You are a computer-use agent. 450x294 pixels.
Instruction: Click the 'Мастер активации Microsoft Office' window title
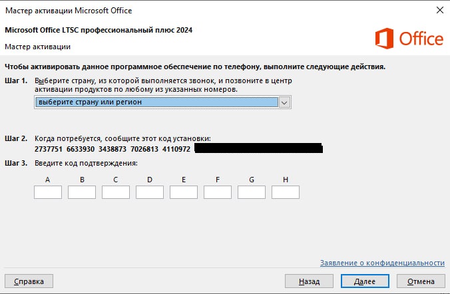[69, 11]
